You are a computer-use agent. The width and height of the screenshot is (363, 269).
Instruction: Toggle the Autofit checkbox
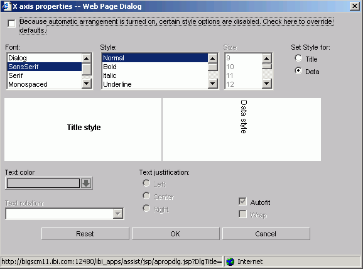pos(242,202)
